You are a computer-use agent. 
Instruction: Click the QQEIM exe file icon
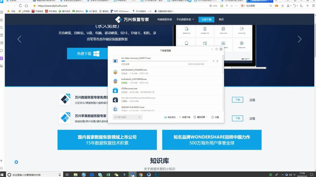(x=115, y=109)
